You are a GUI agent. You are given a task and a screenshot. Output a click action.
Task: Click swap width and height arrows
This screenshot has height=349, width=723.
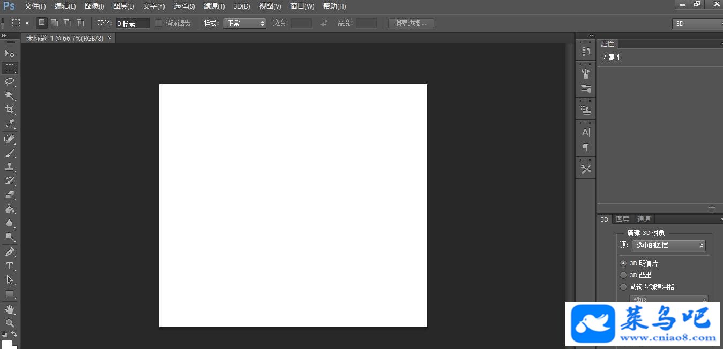[324, 23]
